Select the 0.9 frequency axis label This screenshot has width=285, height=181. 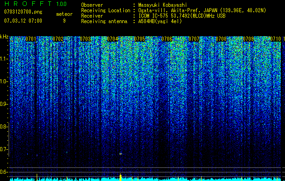pos(4,104)
